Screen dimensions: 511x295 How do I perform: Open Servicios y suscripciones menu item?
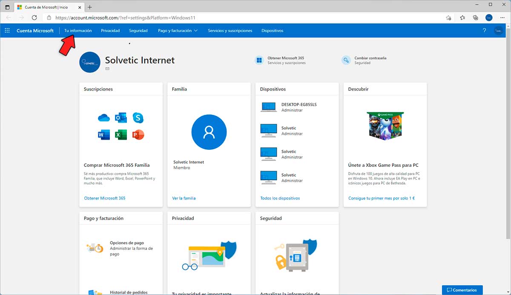tap(230, 31)
